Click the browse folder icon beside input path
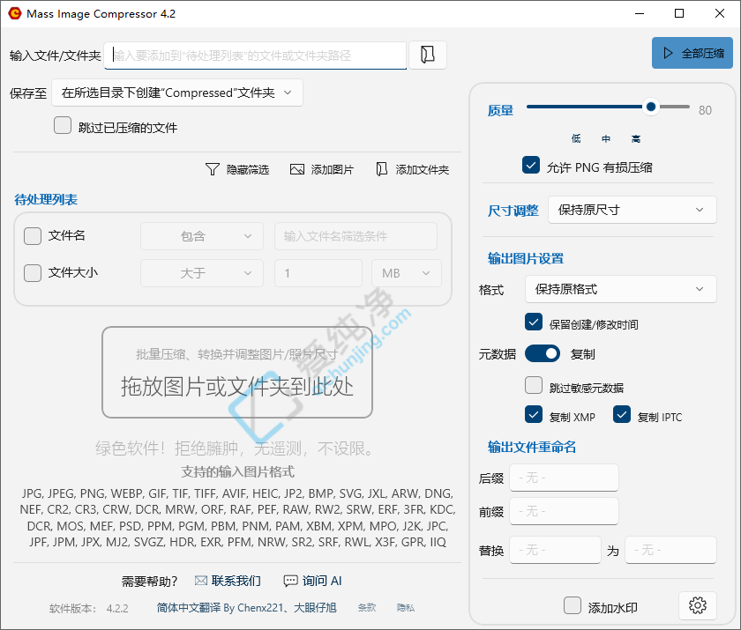This screenshot has height=630, width=741. pyautogui.click(x=427, y=55)
